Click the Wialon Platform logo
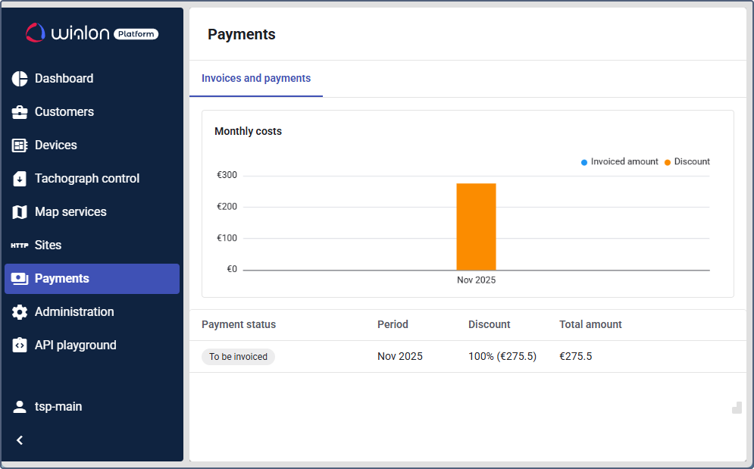The height and width of the screenshot is (469, 754). point(92,33)
